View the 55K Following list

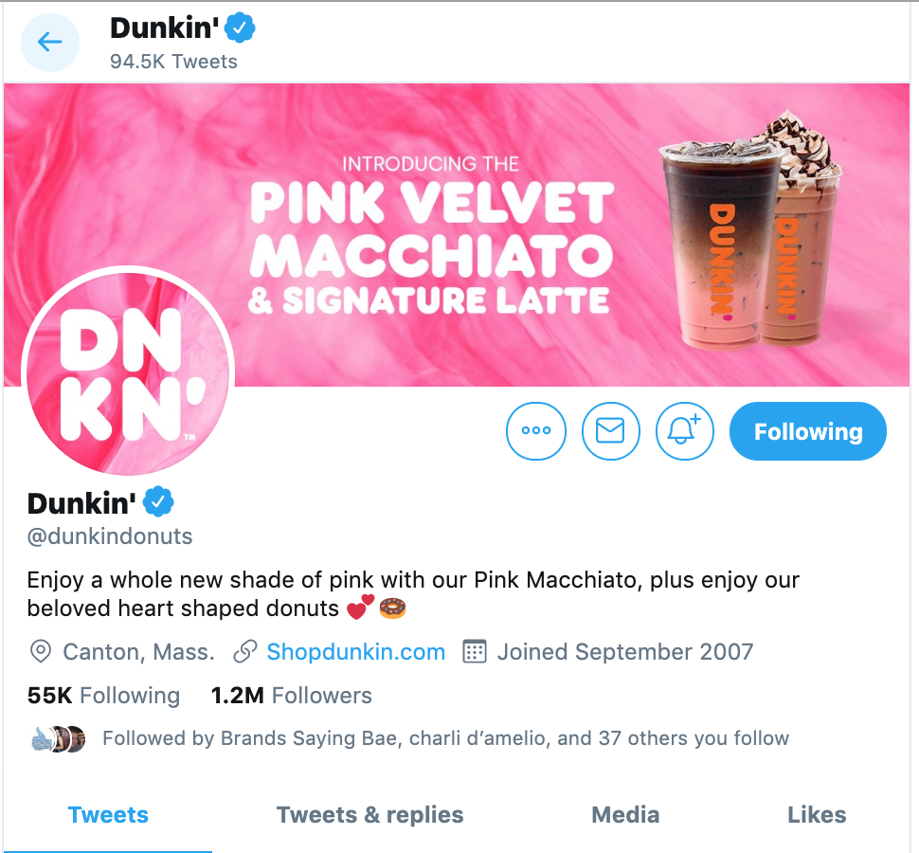coord(103,696)
